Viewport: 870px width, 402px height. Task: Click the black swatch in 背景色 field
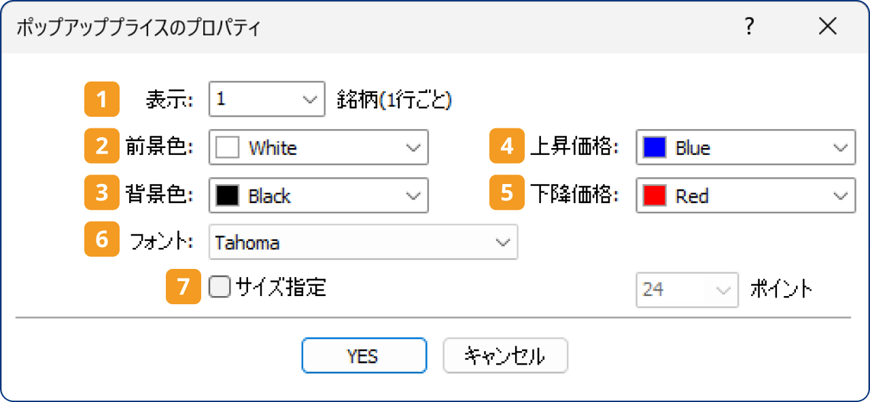point(227,195)
